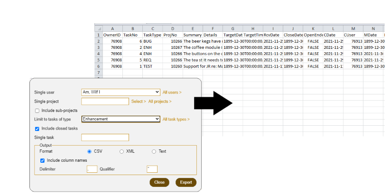Select the Text format radio button
The image size is (390, 195).
[x=154, y=151]
